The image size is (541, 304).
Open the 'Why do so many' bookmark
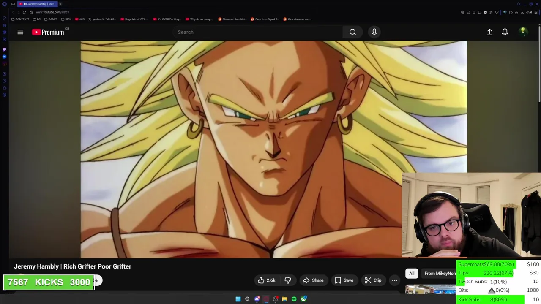pos(199,19)
